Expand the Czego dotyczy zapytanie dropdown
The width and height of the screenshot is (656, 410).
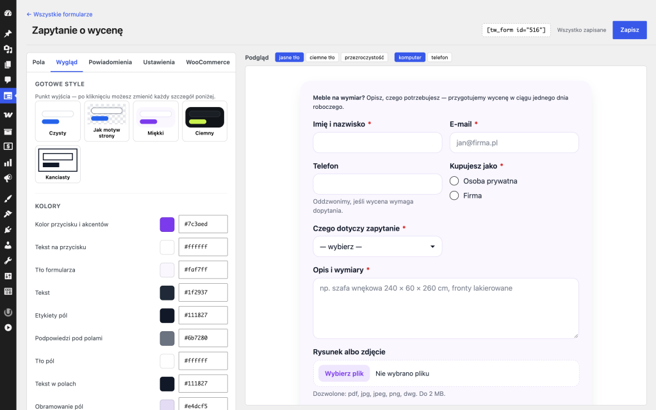377,247
